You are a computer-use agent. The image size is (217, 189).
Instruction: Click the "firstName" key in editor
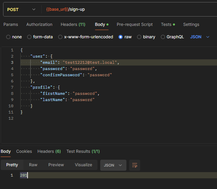[x=54, y=93]
